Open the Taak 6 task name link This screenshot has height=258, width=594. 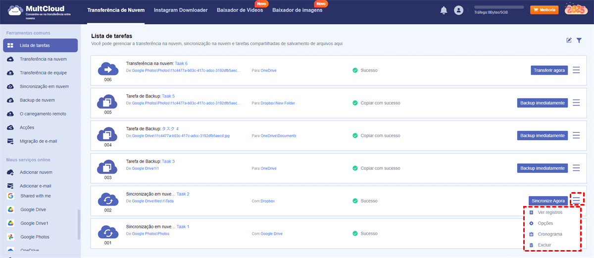click(181, 63)
